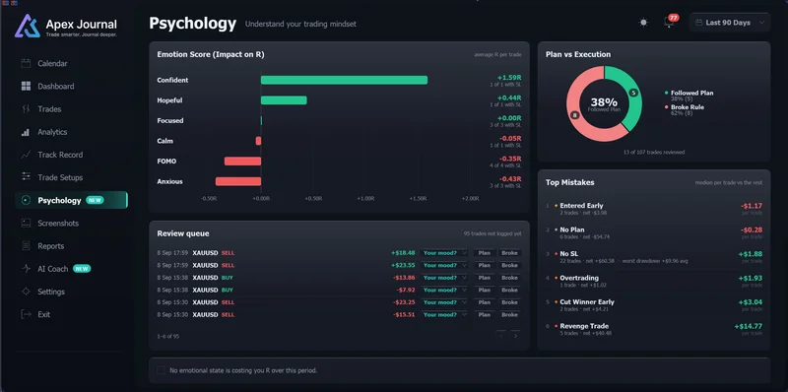
Task: Click the Analytics bar-chart icon
Action: pyautogui.click(x=27, y=132)
